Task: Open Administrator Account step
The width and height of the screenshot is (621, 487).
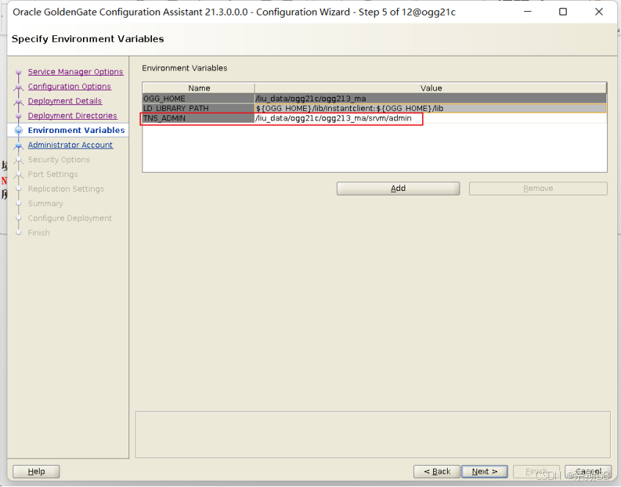Action: pyautogui.click(x=70, y=145)
